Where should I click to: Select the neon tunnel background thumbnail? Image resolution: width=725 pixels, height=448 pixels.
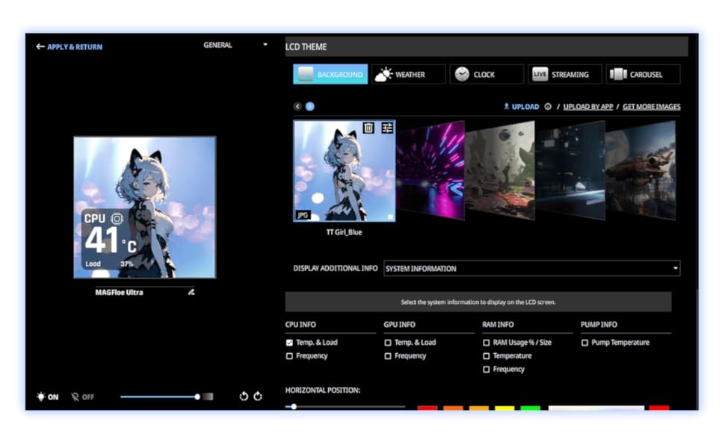(x=431, y=170)
